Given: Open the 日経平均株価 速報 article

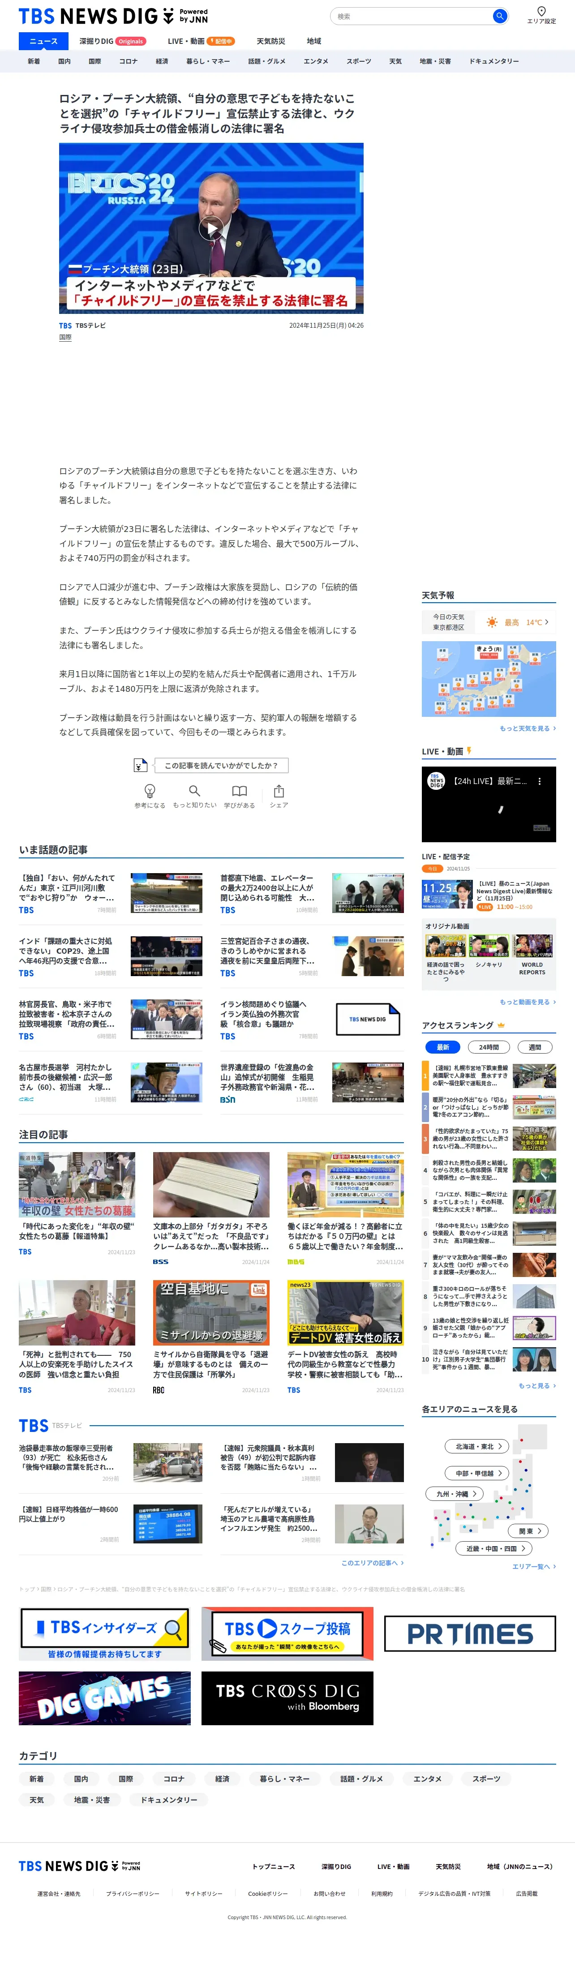Looking at the screenshot, I should (x=111, y=1523).
